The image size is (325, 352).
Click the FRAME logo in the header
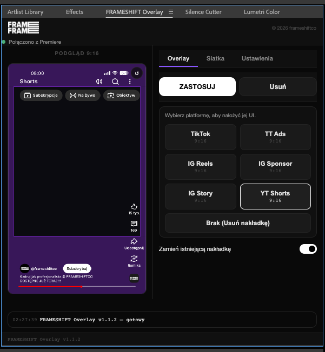coord(23,28)
